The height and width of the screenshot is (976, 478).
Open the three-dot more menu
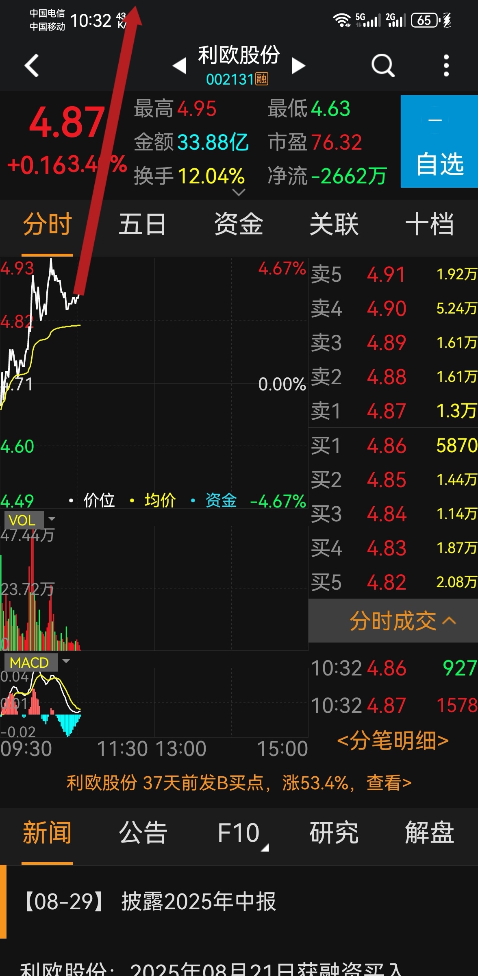coord(446,65)
